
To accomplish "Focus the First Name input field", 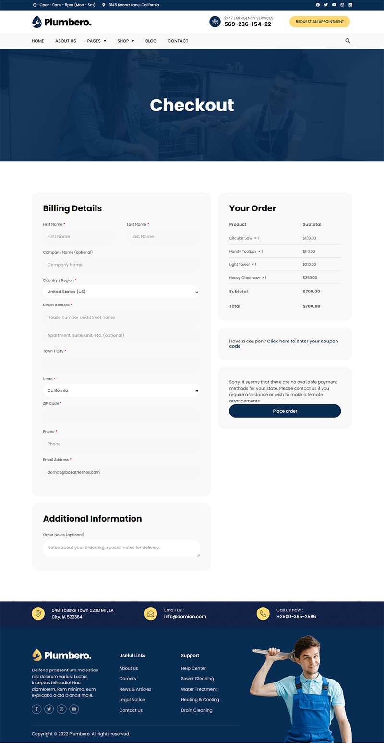I will click(79, 236).
